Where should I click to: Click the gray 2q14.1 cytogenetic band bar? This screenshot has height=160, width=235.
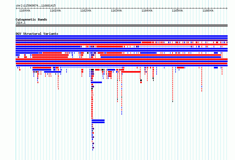click(121, 26)
